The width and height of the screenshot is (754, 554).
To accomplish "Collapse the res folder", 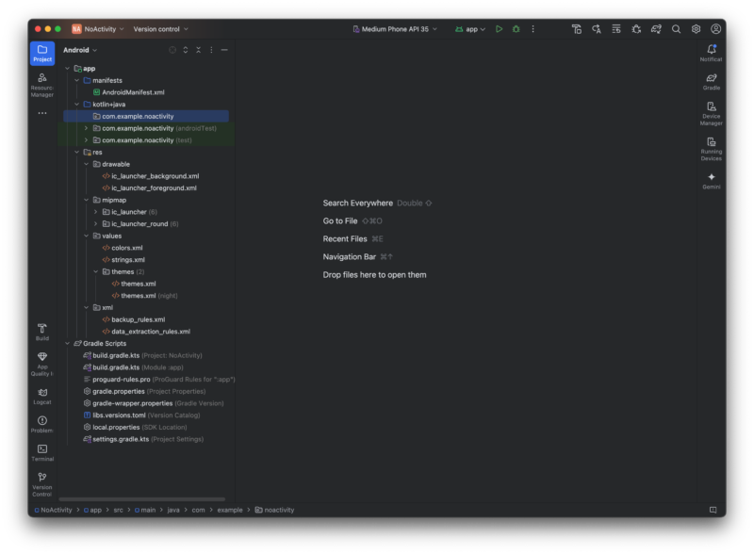I will [75, 152].
